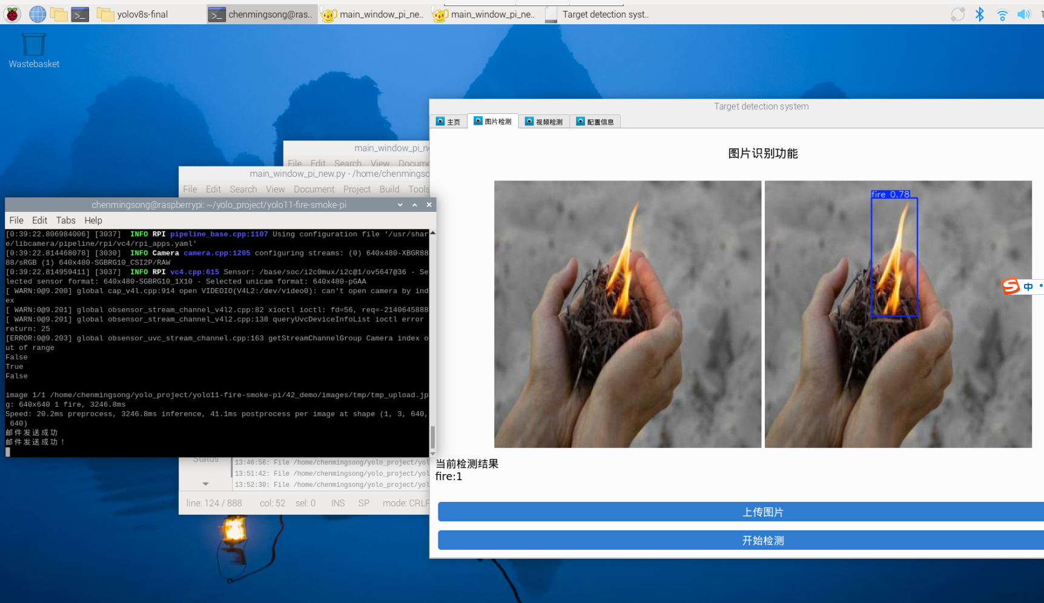Switch to the chenmingsong@ras terminal taskbar item

coord(261,14)
